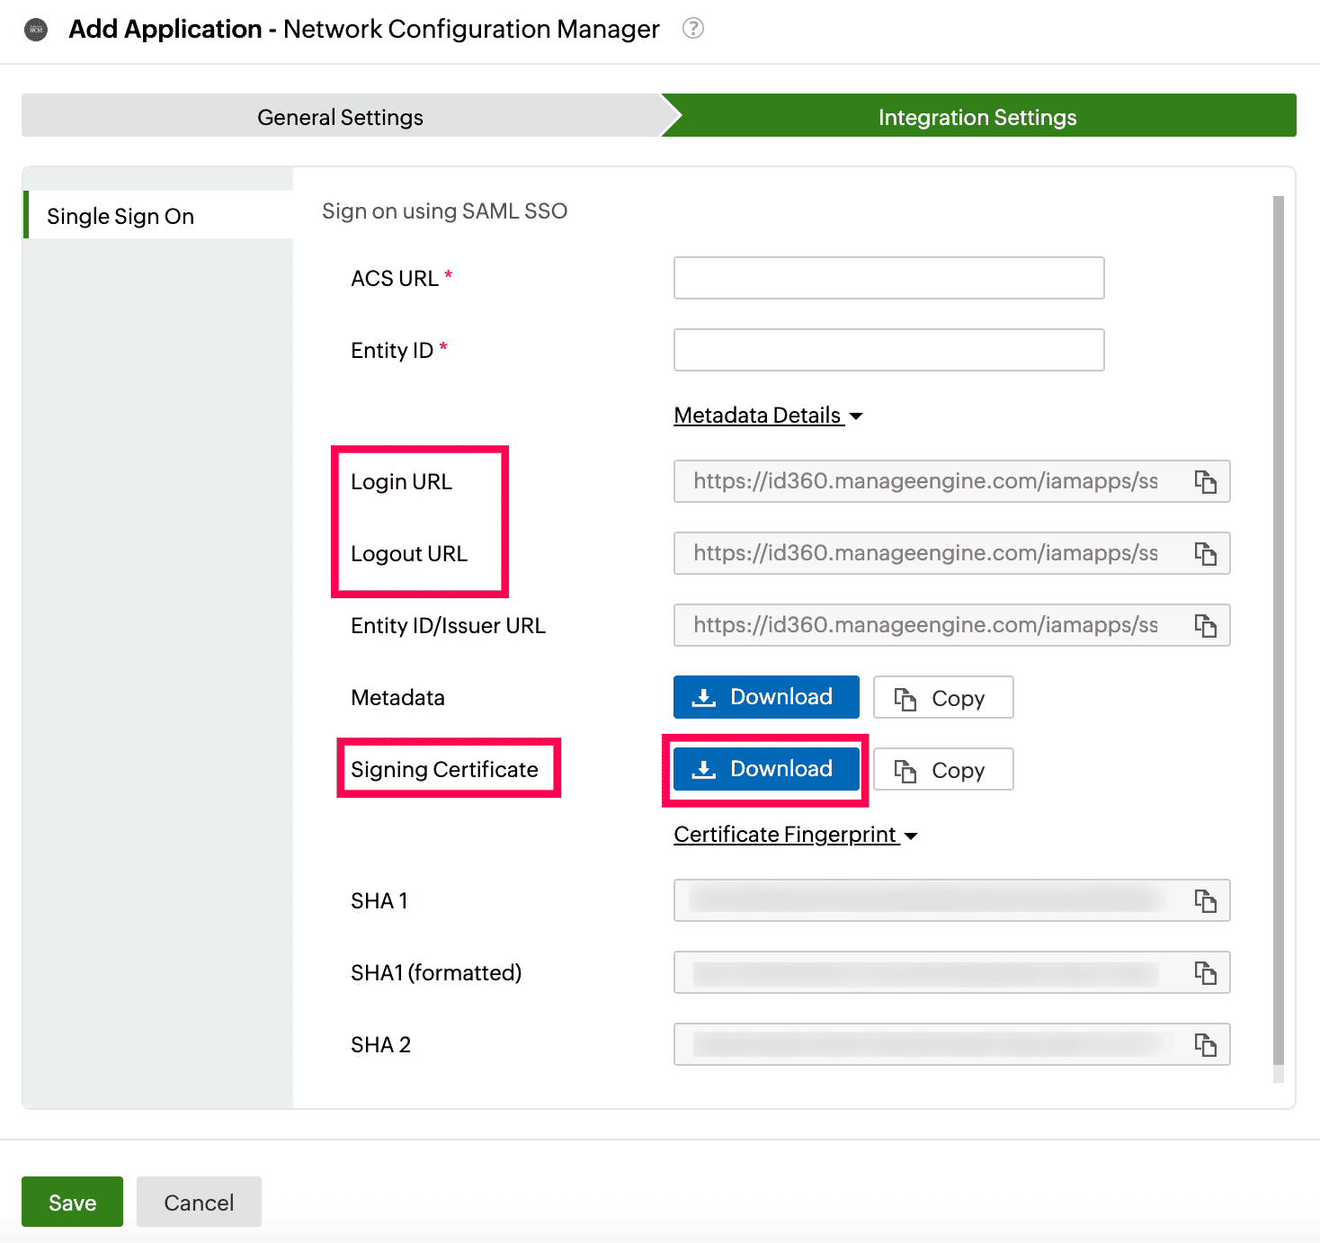Click the 'Login URL' label
This screenshot has width=1320, height=1243.
pos(401,482)
